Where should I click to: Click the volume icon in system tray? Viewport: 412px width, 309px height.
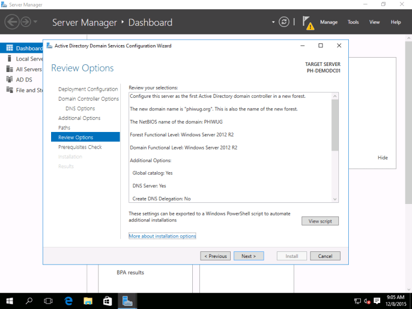pyautogui.click(x=368, y=301)
